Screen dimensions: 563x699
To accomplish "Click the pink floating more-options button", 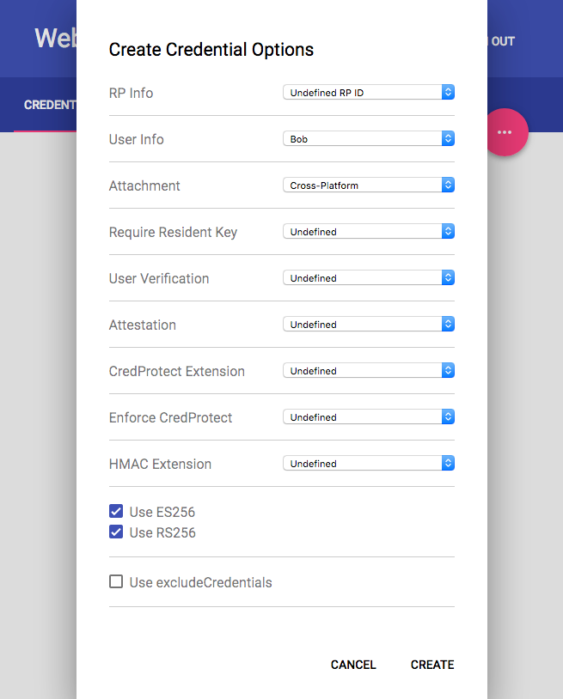I will point(505,132).
